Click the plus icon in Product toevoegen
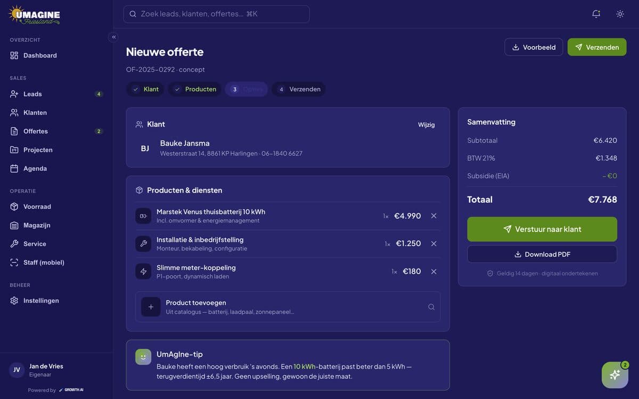The image size is (639, 399). coord(151,307)
